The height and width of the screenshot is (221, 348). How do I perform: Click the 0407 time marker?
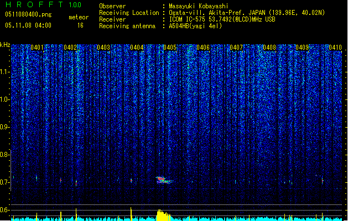point(236,48)
